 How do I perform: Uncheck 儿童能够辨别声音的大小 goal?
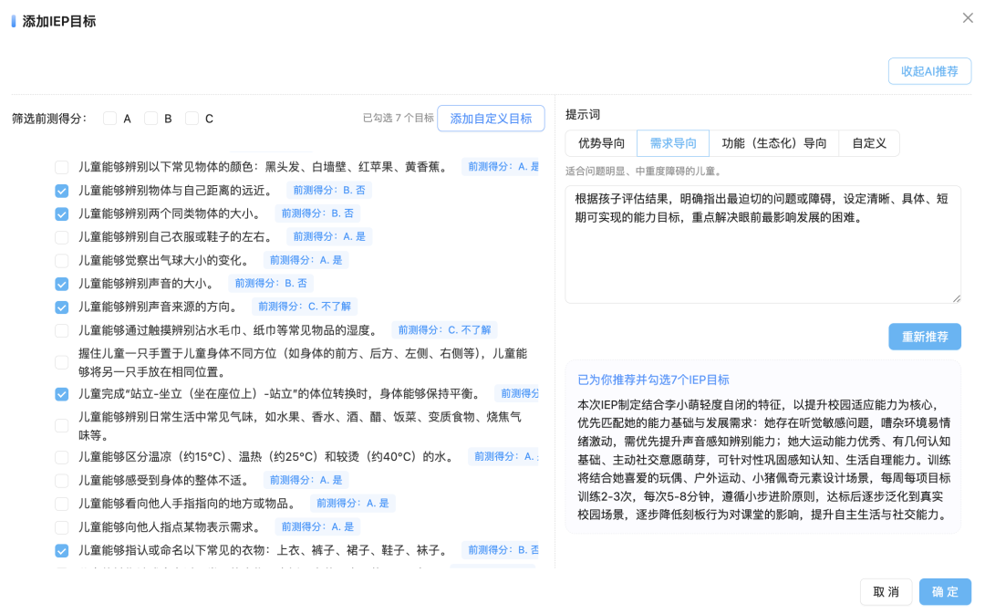tap(62, 284)
